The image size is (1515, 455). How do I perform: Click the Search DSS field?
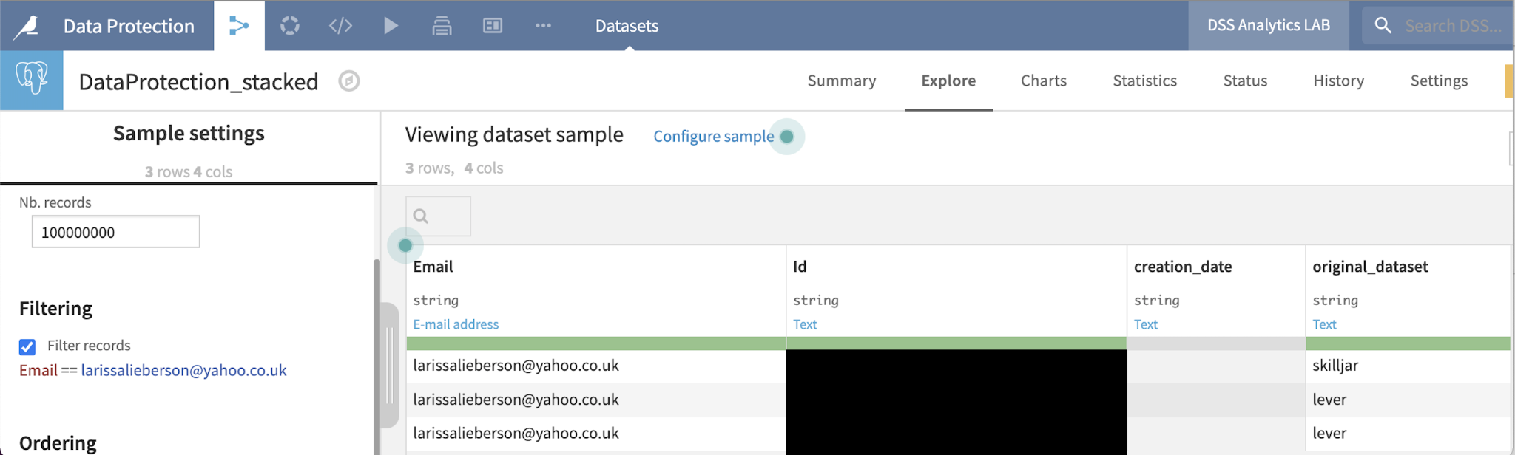(1452, 26)
